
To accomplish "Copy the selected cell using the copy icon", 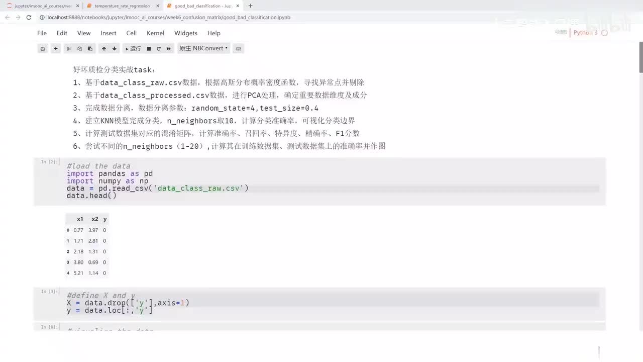I will coord(79,49).
